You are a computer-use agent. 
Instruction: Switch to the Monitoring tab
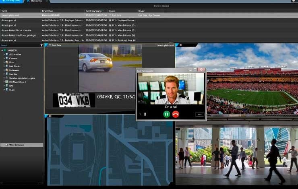[36, 2]
